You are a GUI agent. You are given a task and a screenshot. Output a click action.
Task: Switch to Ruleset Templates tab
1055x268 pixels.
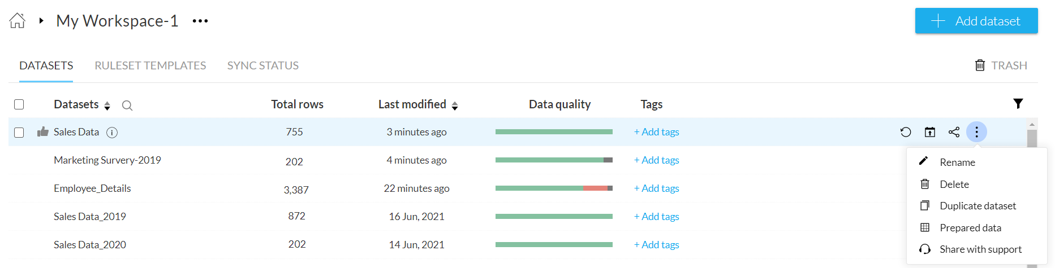point(150,65)
